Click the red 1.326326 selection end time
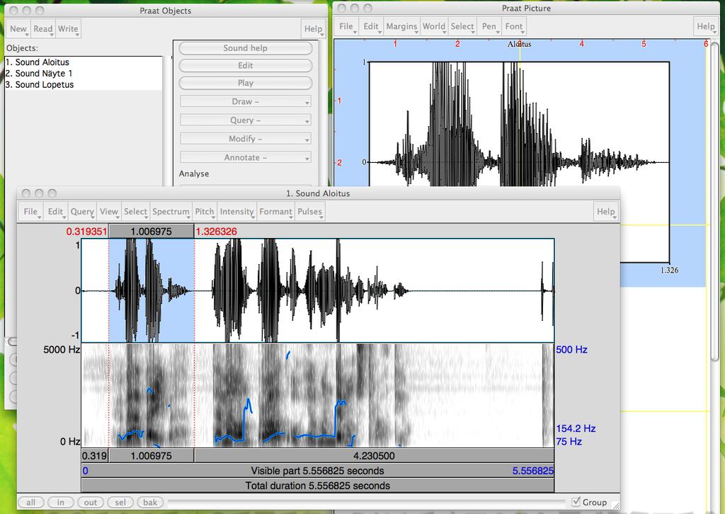Screen dimensions: 725x514 [217, 232]
